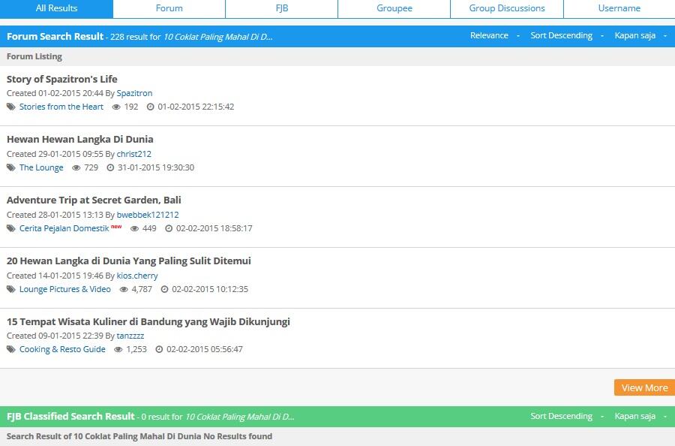
Task: Click the View More button
Action: (644, 388)
